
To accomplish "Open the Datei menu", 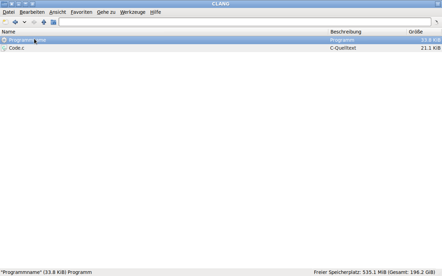I will click(x=9, y=12).
